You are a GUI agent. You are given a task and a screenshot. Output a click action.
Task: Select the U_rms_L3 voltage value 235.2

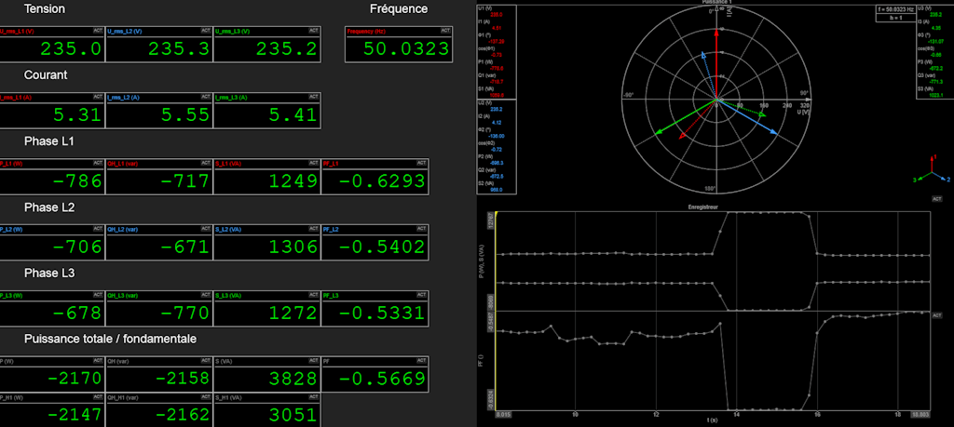pos(287,48)
